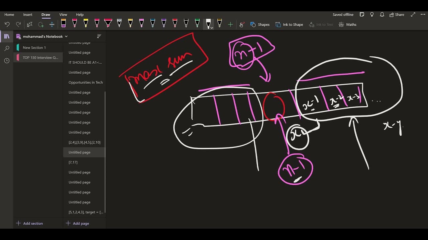
Task: Select the yellow highlighter pen
Action: tap(86, 23)
